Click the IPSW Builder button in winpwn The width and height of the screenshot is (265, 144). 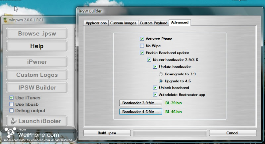(x=37, y=88)
